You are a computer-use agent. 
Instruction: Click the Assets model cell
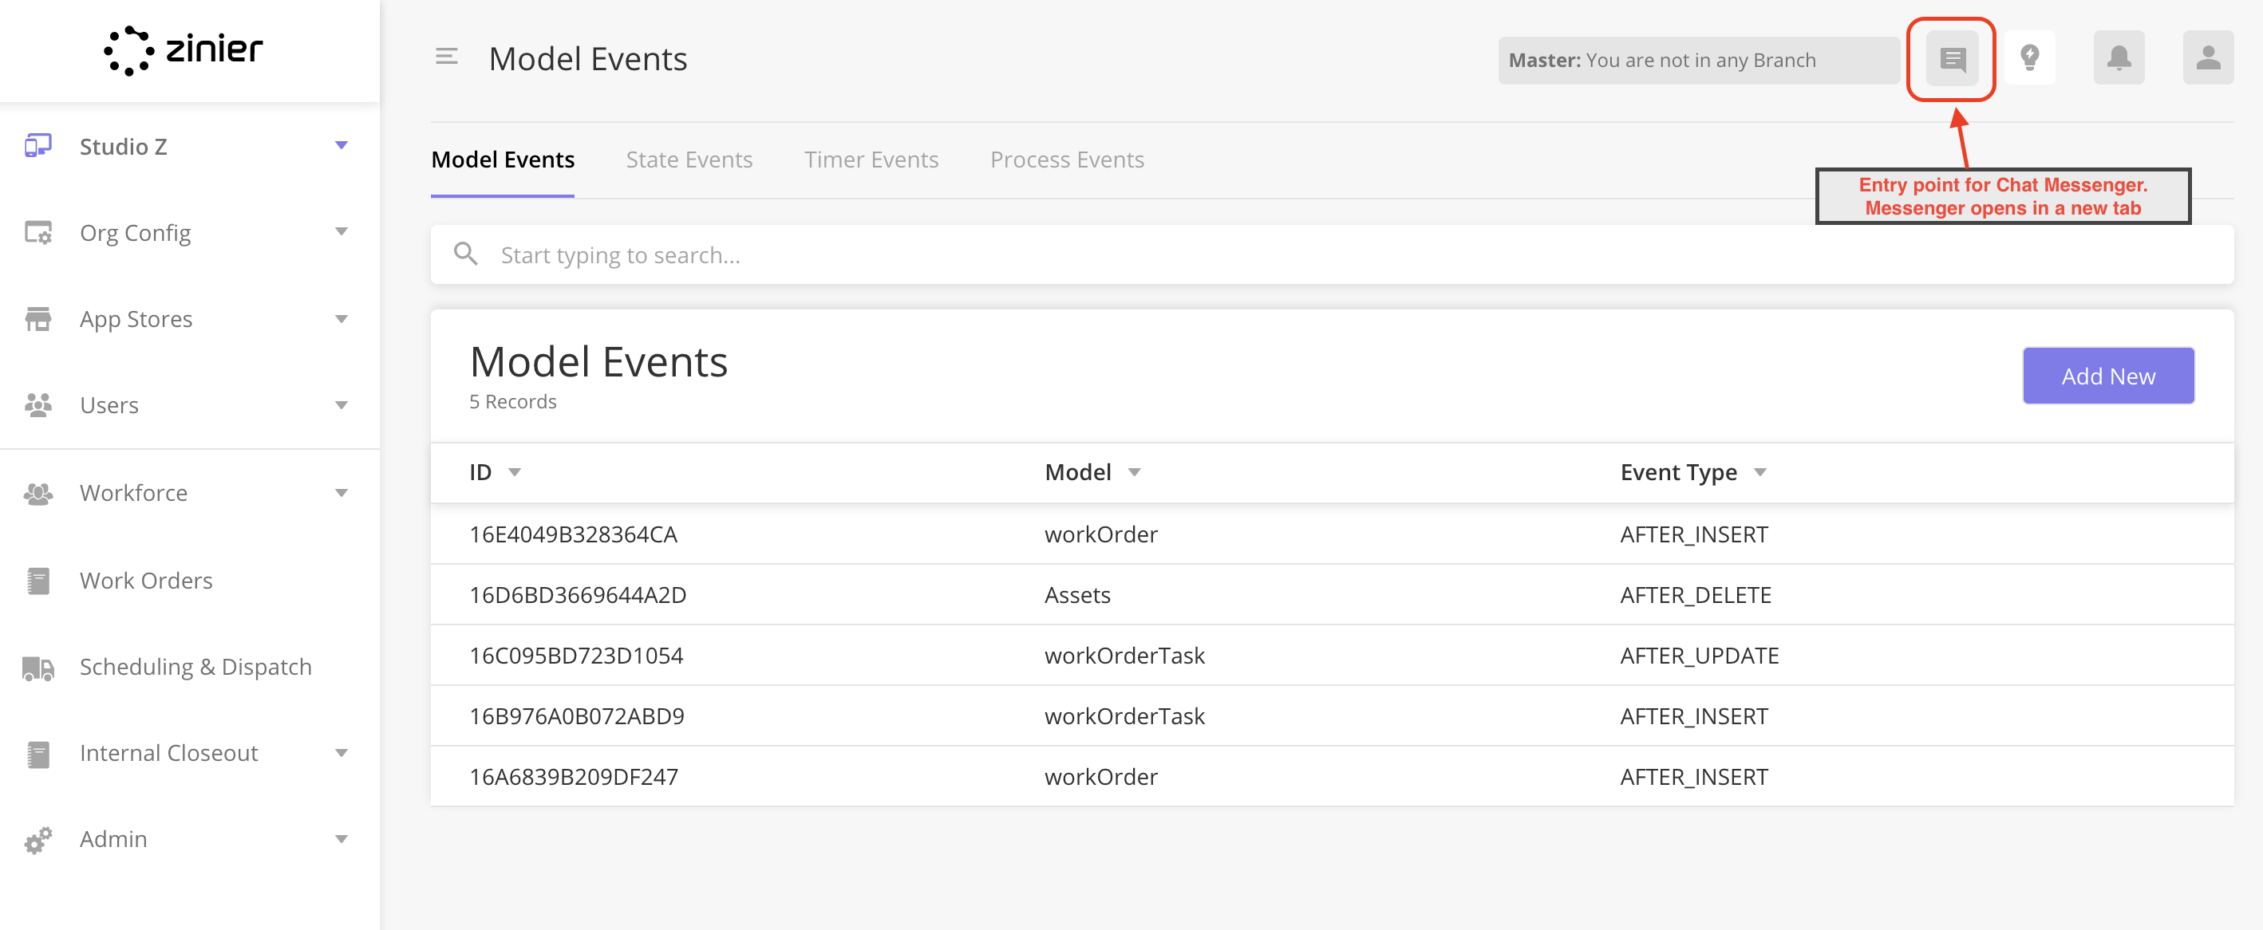[x=1077, y=594]
